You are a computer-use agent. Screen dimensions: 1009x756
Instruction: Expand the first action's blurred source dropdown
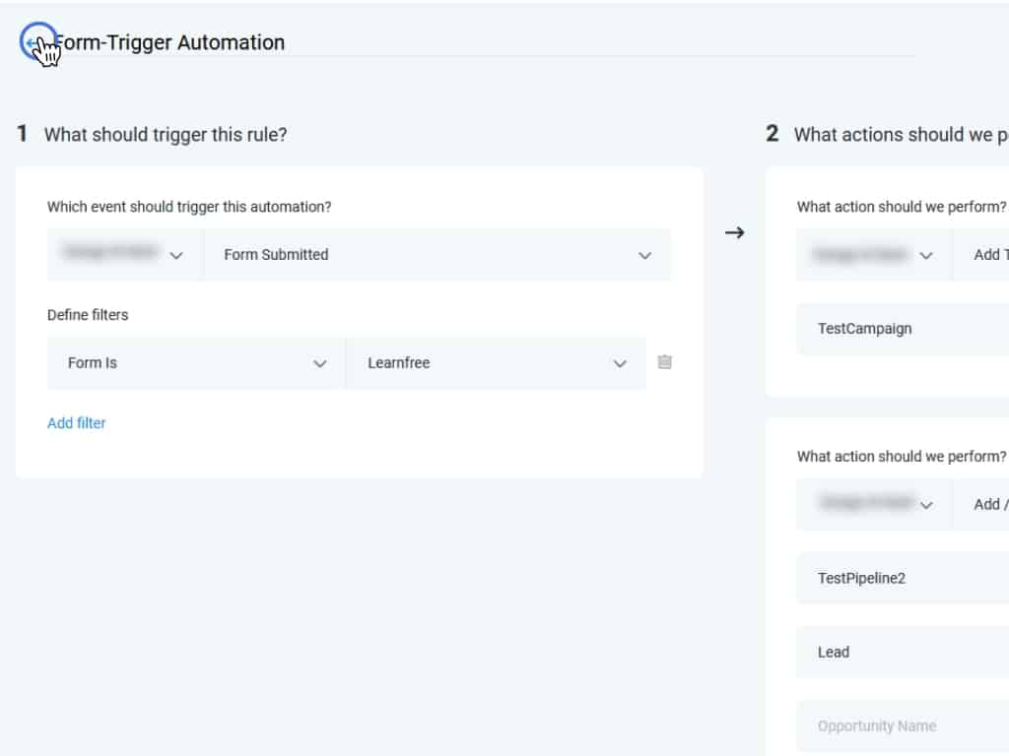click(x=874, y=255)
